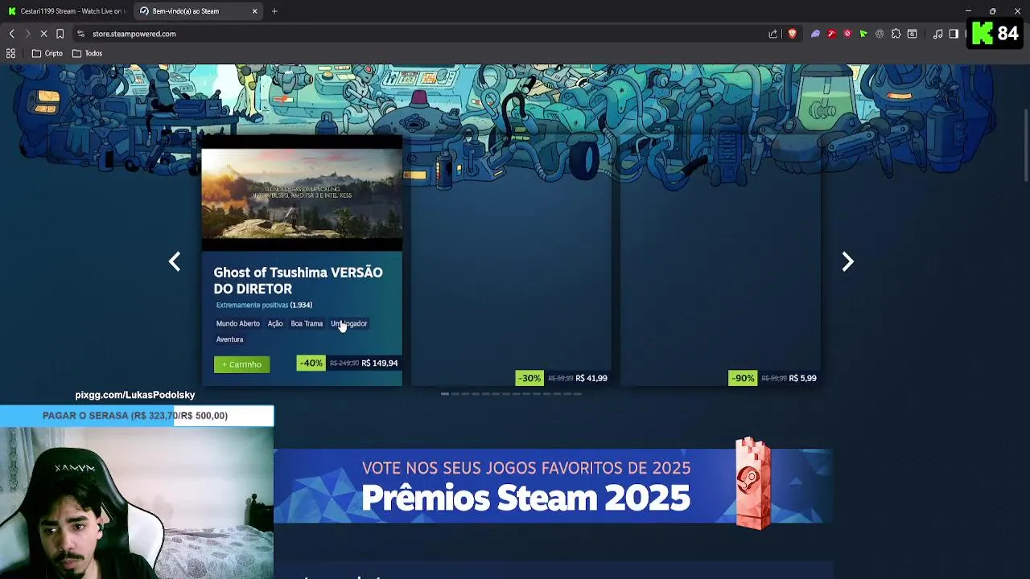The height and width of the screenshot is (579, 1030).
Task: Open the share page icon
Action: click(773, 34)
